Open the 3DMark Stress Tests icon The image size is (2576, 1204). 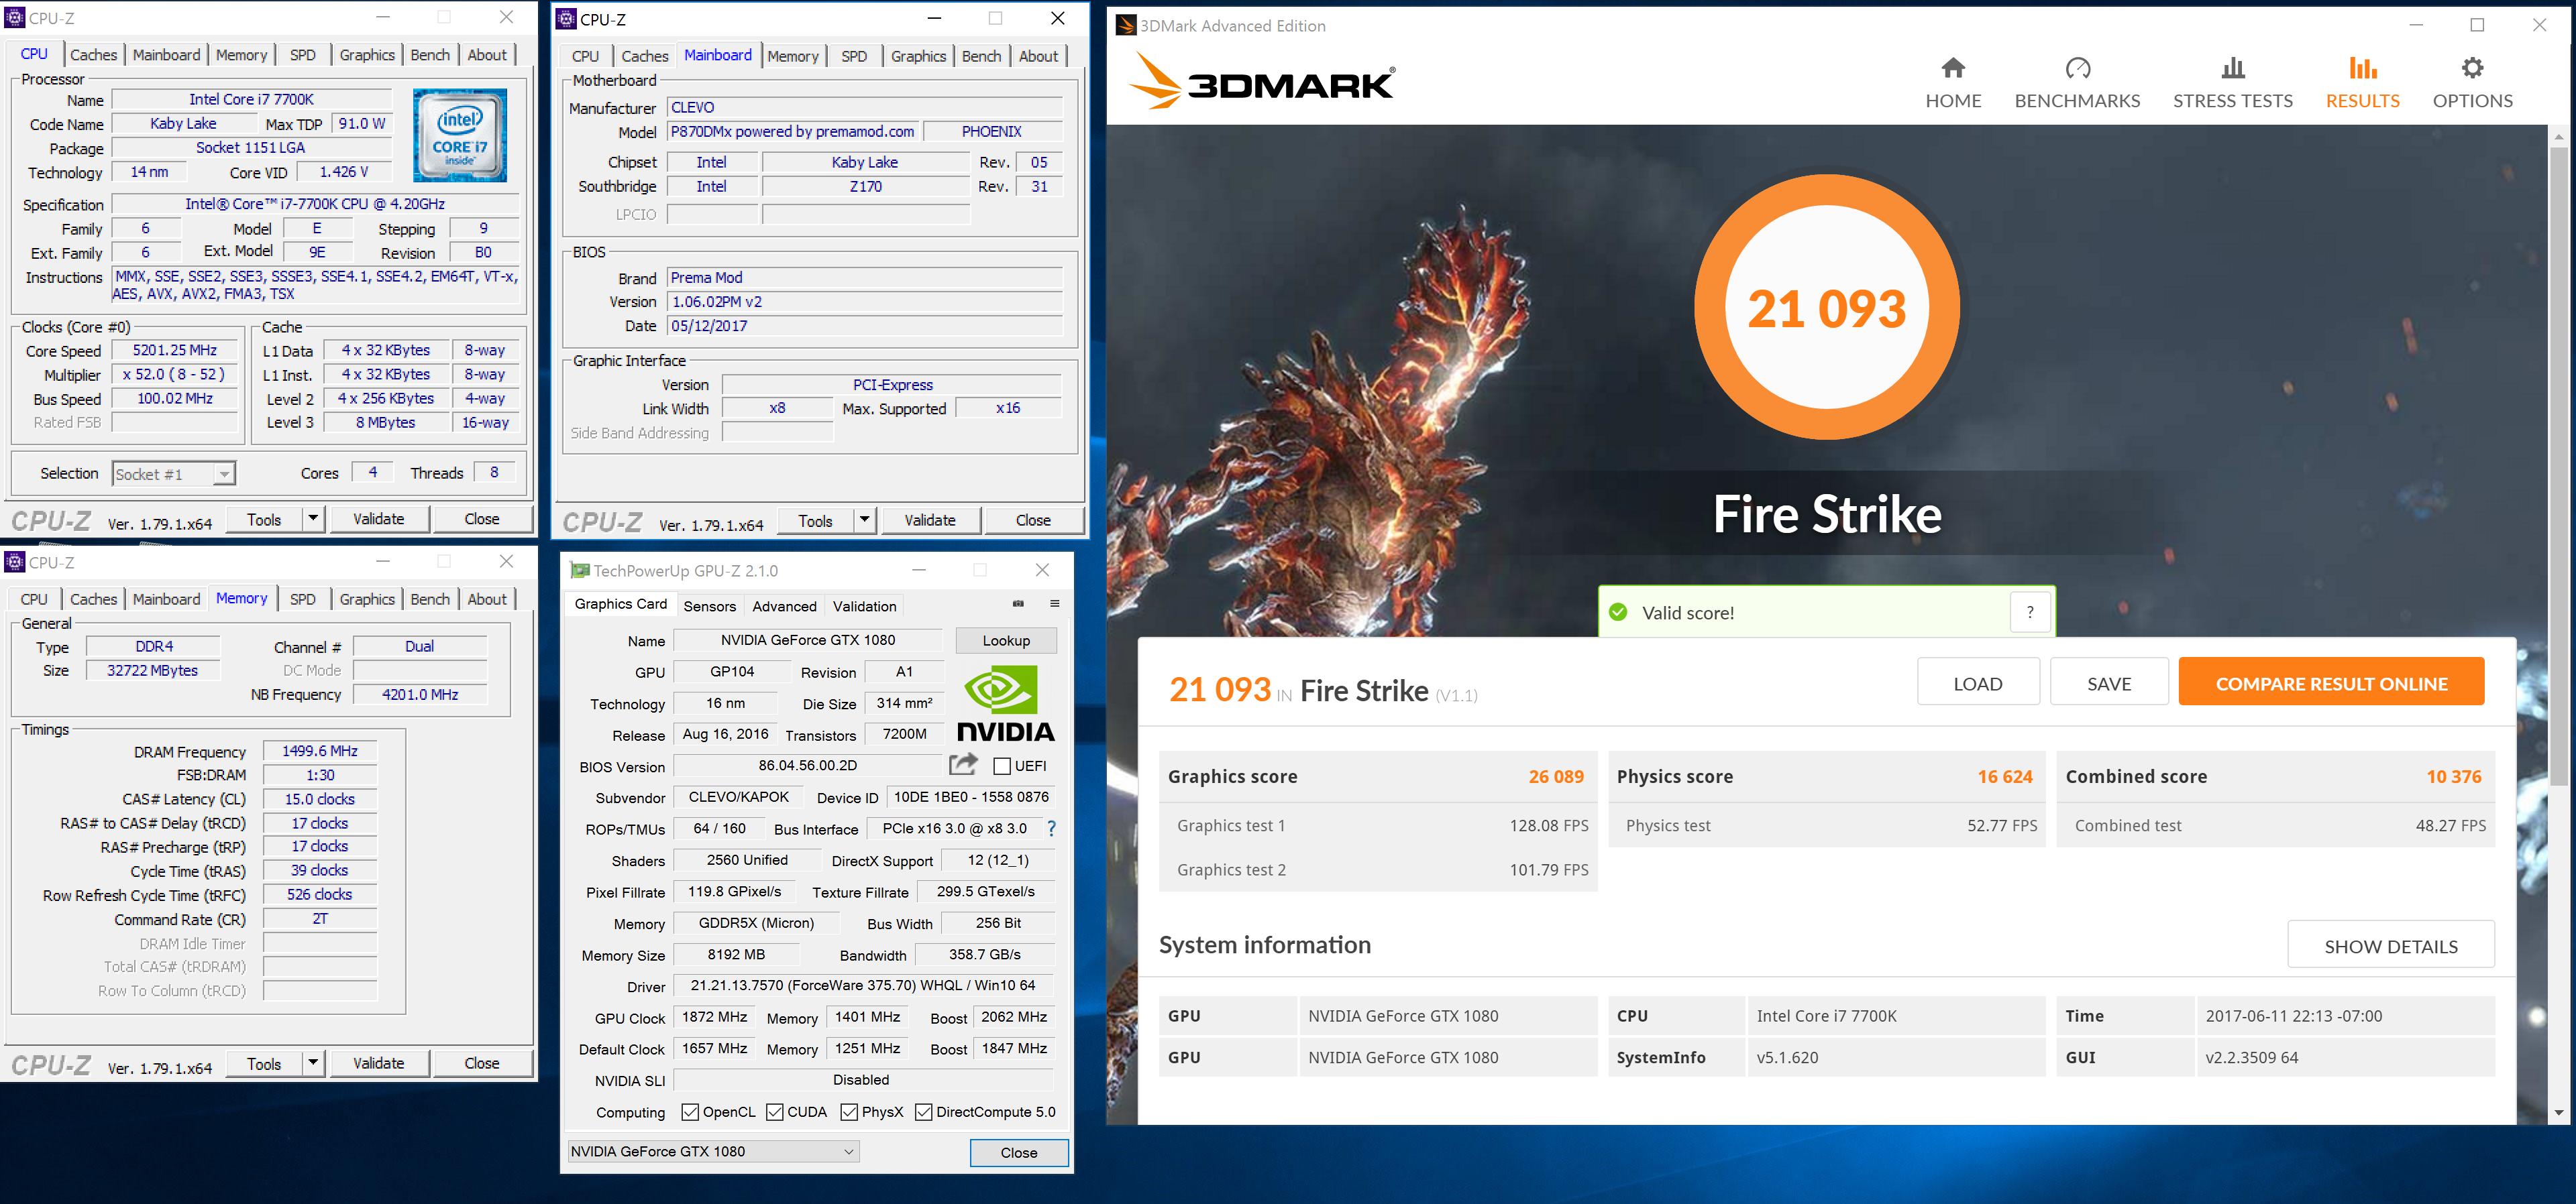pyautogui.click(x=2232, y=68)
